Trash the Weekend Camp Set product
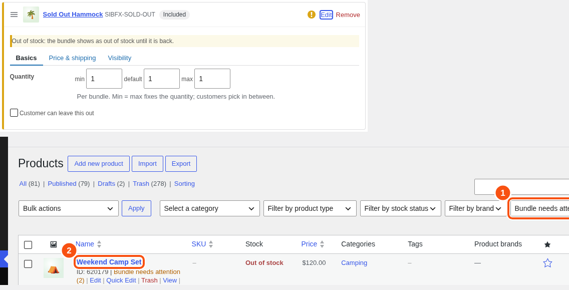Screen dimensions: 569x290 tap(149, 280)
